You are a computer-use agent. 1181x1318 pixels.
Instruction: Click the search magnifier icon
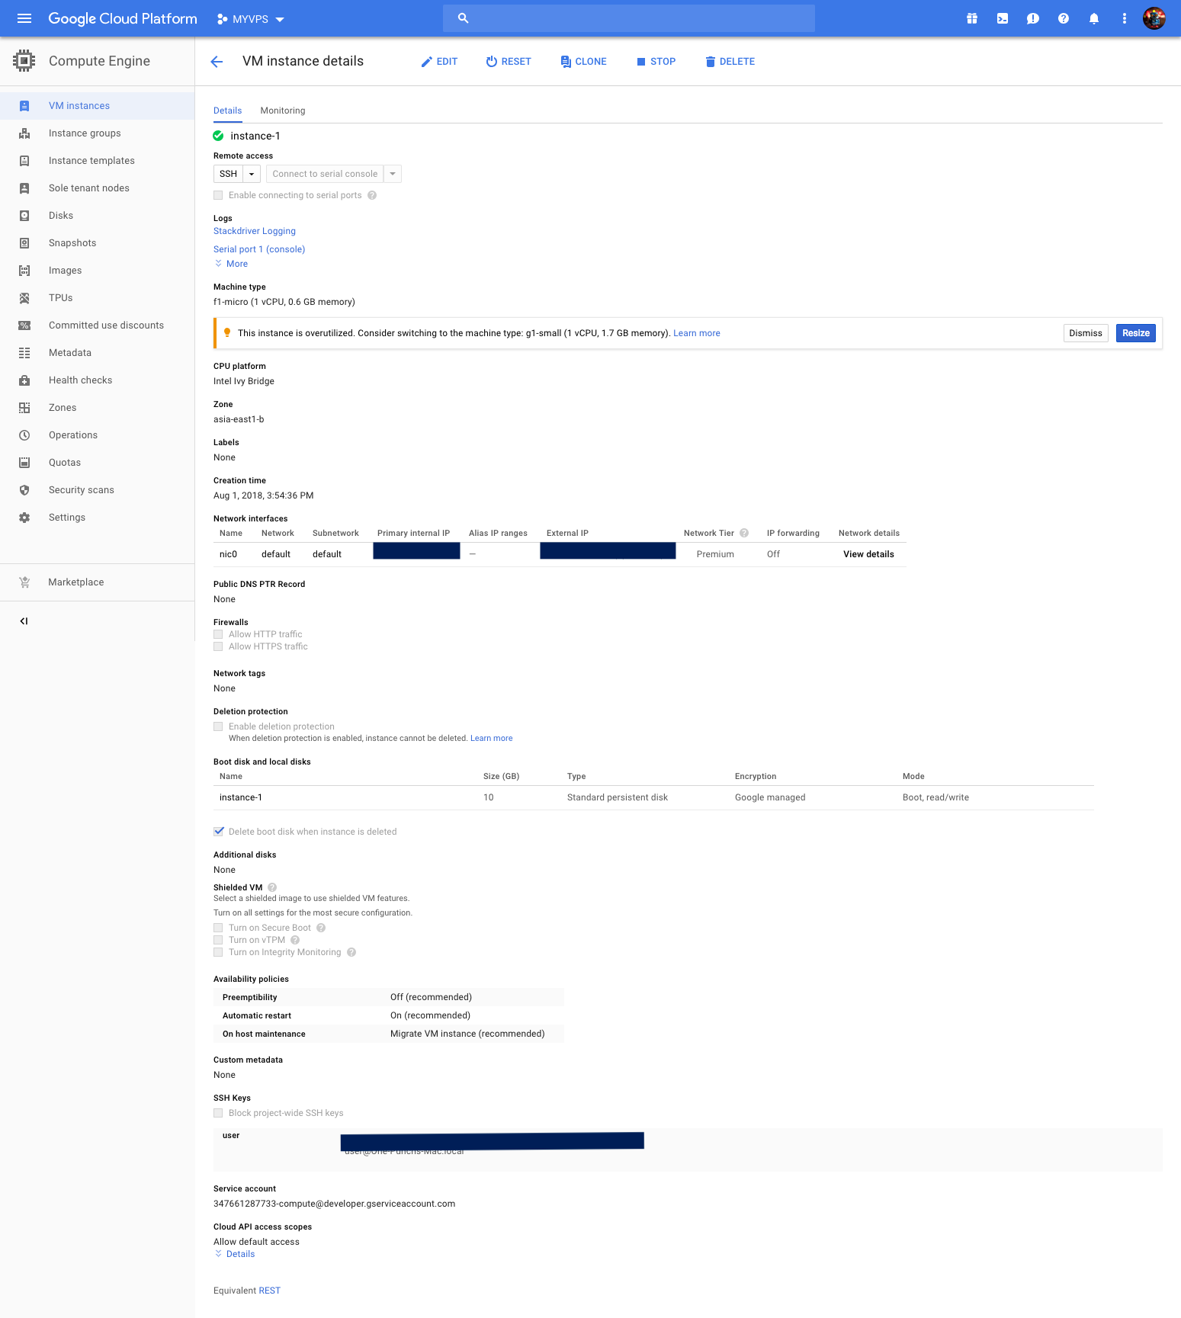coord(463,18)
